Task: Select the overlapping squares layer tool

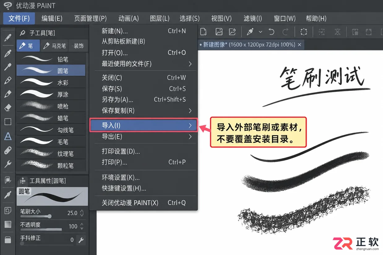Action: tap(8, 210)
